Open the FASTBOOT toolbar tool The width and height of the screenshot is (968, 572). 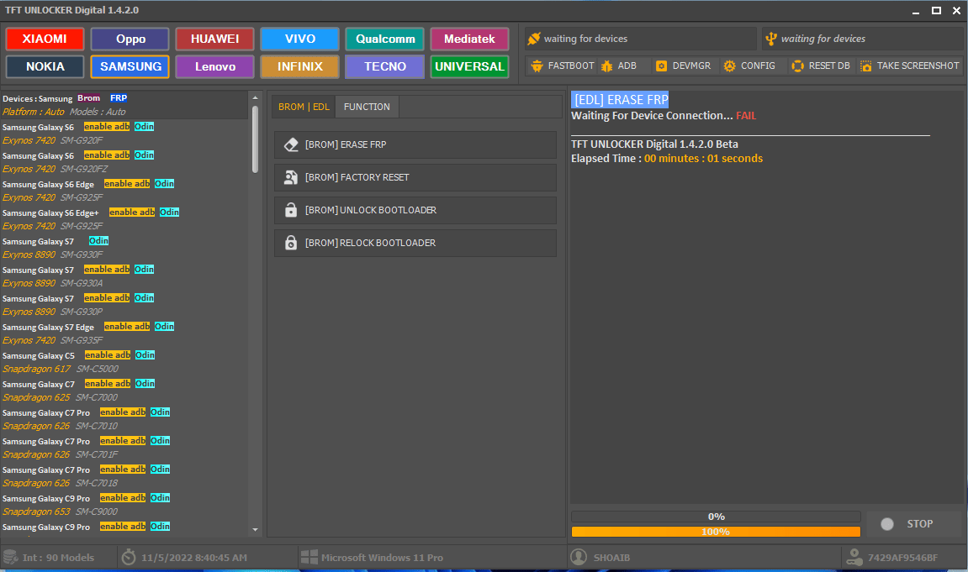(562, 65)
